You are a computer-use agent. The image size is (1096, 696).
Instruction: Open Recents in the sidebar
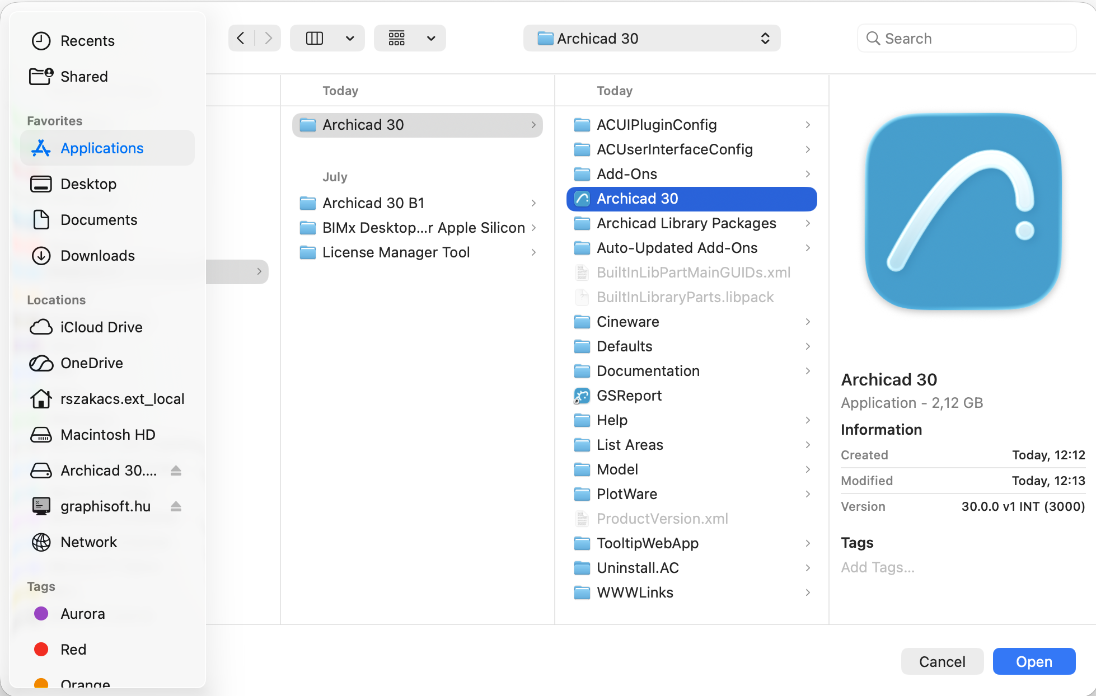107,41
